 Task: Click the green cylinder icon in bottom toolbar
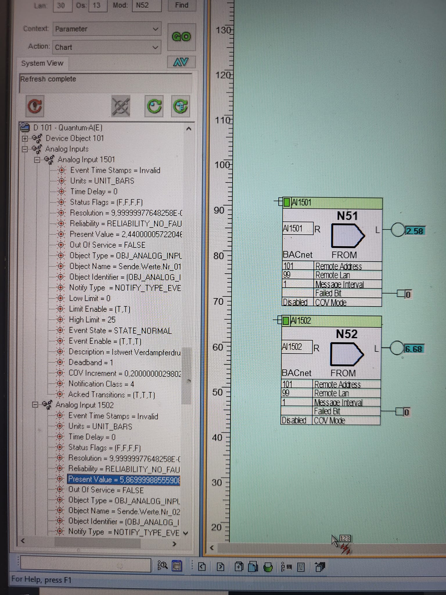[268, 567]
